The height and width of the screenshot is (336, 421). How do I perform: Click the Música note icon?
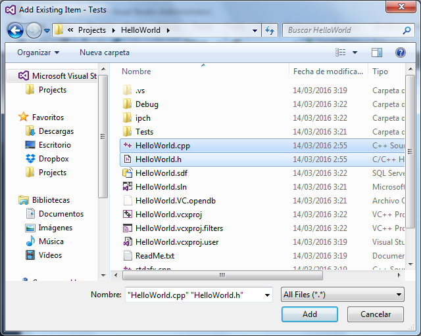click(30, 241)
